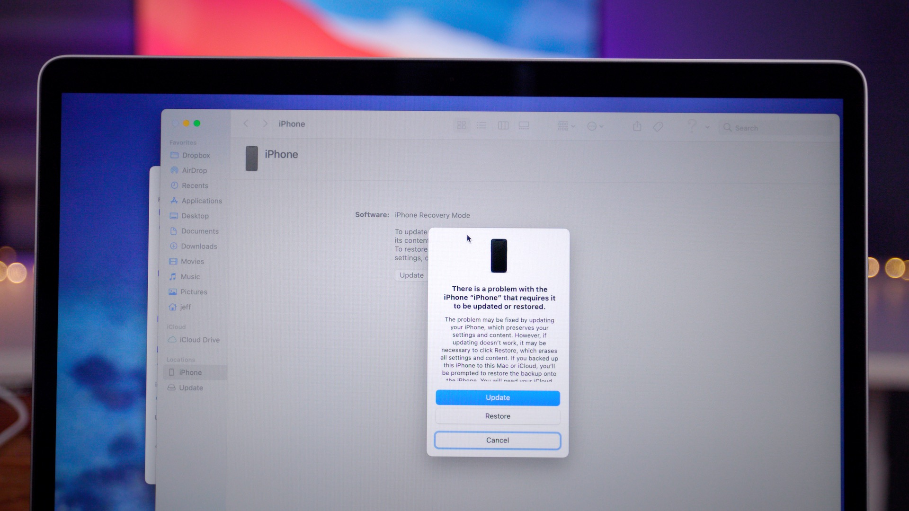This screenshot has width=909, height=511.
Task: Select Update location in sidebar
Action: pyautogui.click(x=190, y=388)
